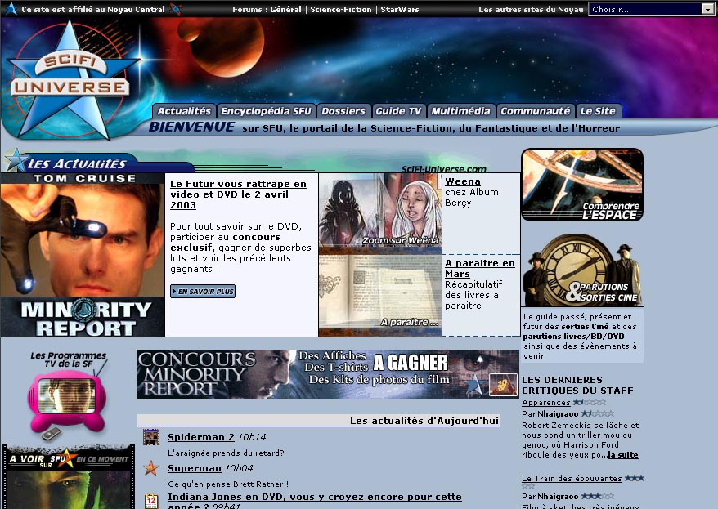Open the Spiderman 2 news link
Viewport: 718px width, 509px height.
(x=201, y=437)
